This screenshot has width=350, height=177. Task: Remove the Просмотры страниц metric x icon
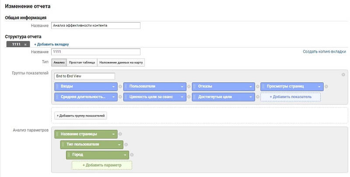[x=326, y=86]
